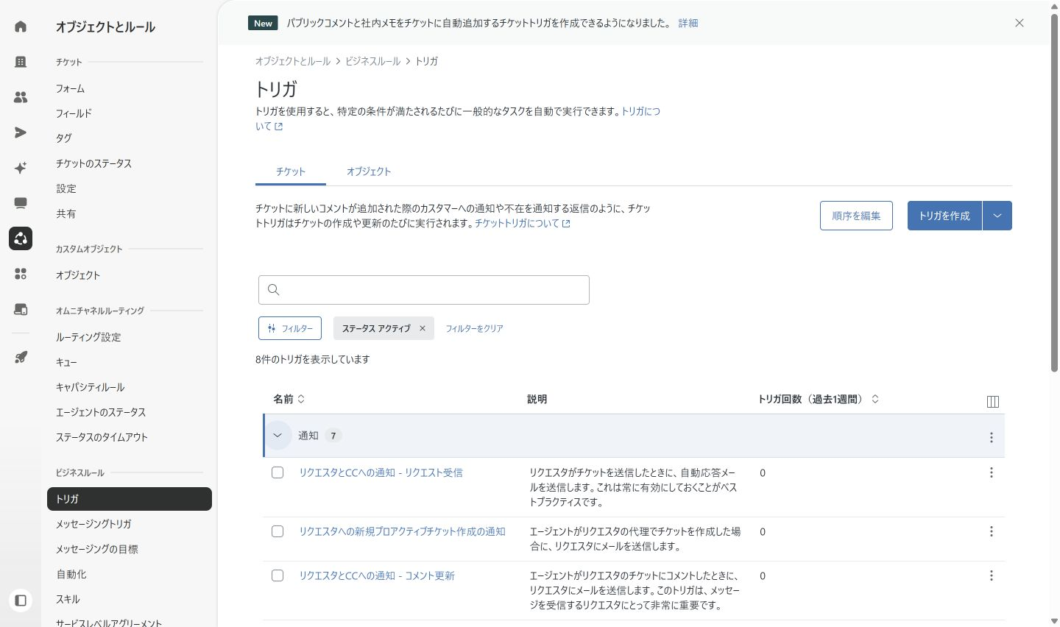Open フォーム in the sidebar

[x=71, y=88]
